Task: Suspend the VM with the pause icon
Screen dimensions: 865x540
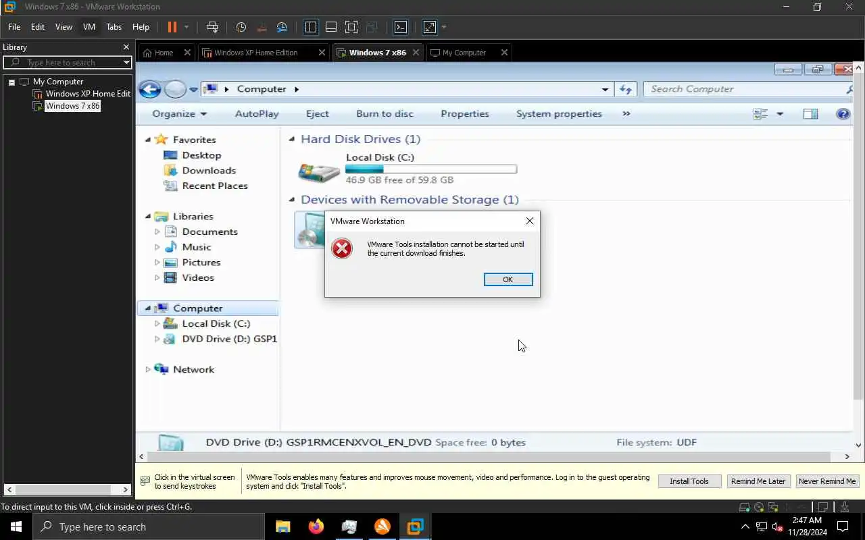Action: (172, 27)
